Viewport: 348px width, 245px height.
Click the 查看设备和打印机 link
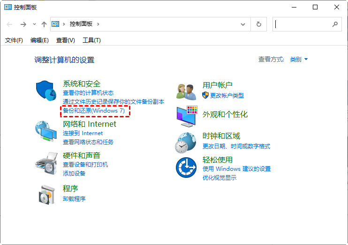pyautogui.click(x=85, y=164)
